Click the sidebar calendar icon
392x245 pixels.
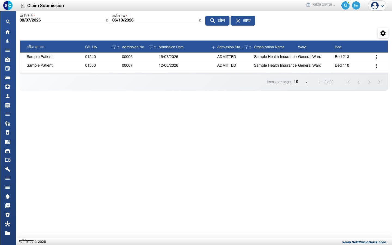point(8,69)
